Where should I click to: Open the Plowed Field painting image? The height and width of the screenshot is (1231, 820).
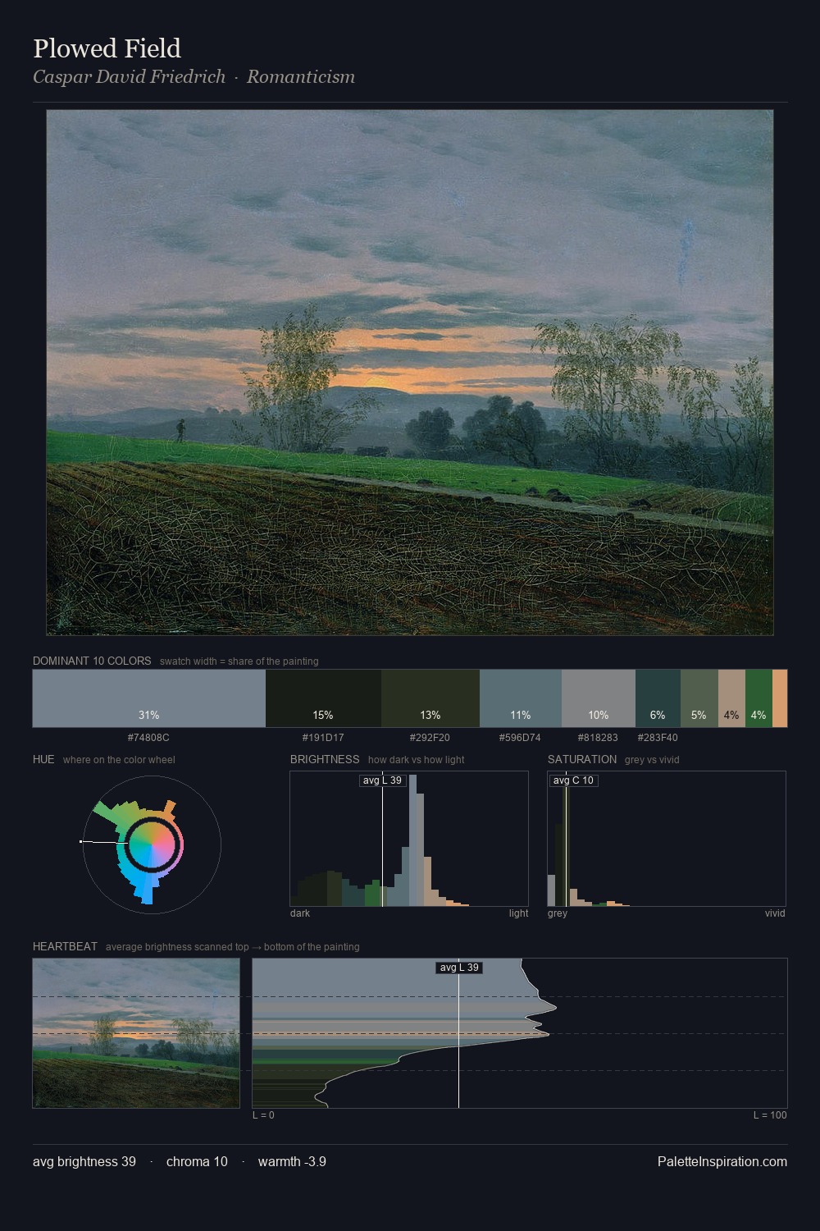410,373
